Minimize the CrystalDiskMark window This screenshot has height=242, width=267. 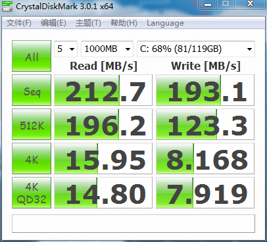[x=208, y=5]
